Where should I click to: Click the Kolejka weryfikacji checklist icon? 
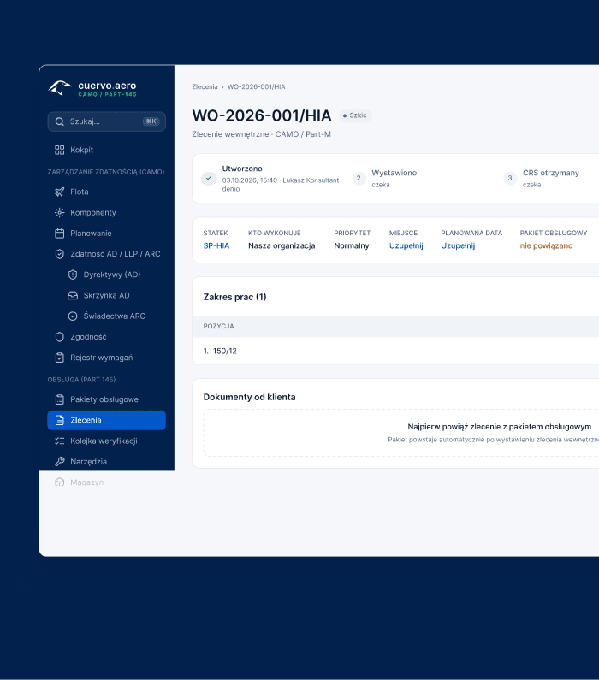click(x=59, y=441)
